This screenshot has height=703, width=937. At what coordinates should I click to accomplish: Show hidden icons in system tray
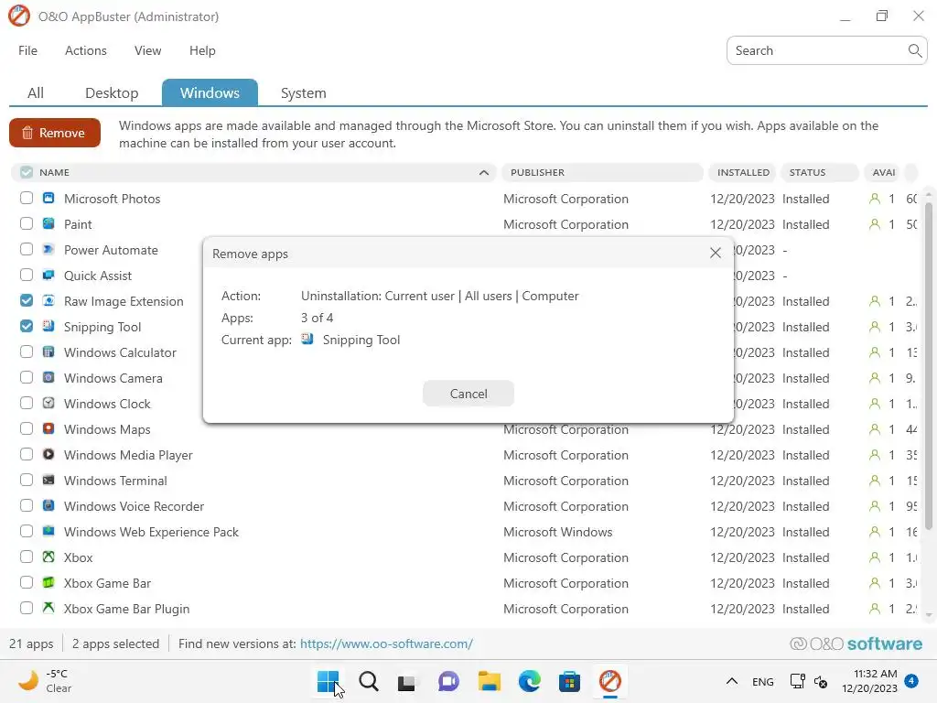pos(731,681)
